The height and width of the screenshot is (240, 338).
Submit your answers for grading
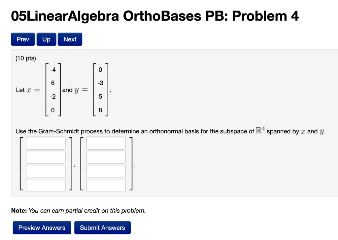[102, 227]
